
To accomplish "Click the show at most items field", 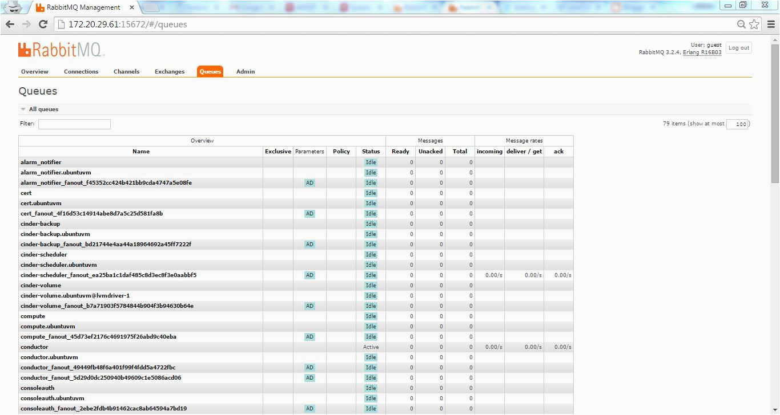I will (x=737, y=124).
